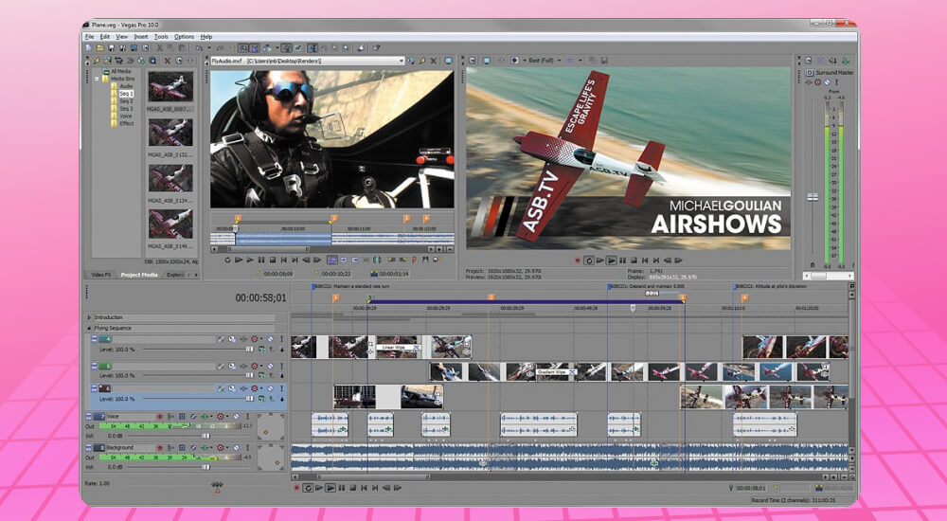Open the View menu
The height and width of the screenshot is (521, 947).
tap(121, 37)
